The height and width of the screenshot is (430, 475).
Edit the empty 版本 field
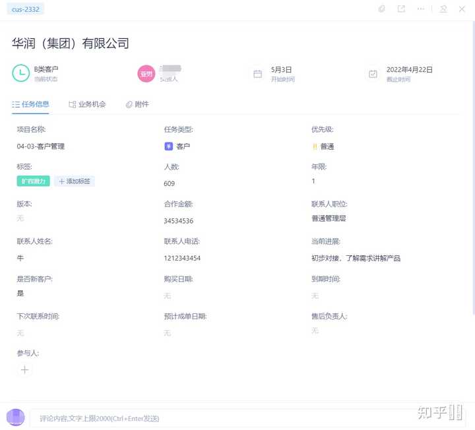tap(20, 218)
